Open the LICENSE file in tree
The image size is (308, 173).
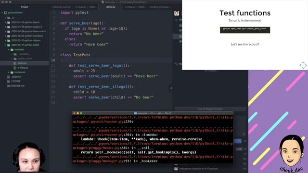pos(16,81)
